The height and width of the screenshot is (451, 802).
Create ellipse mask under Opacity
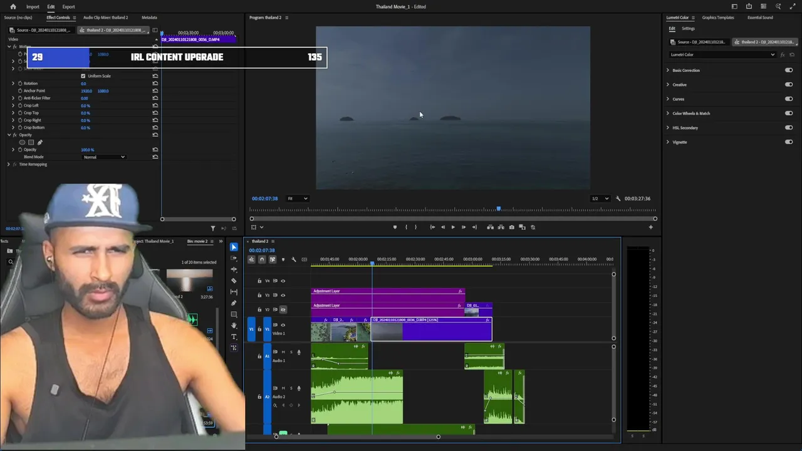(x=22, y=142)
